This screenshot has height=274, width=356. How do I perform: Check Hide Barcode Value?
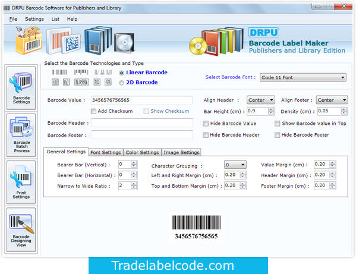[x=206, y=124]
